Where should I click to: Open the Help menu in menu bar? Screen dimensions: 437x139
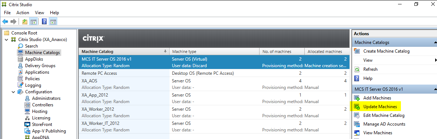54,12
